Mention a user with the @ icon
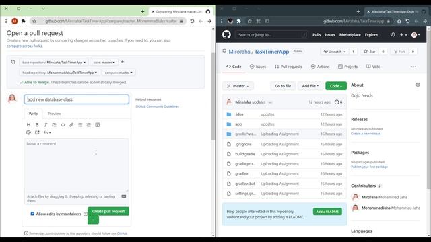431x242 pixels. tap(28, 132)
